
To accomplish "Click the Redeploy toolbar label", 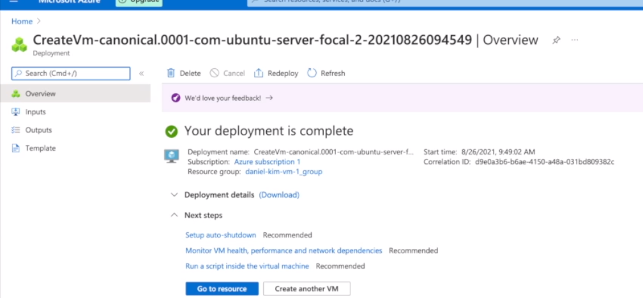I will (x=283, y=73).
